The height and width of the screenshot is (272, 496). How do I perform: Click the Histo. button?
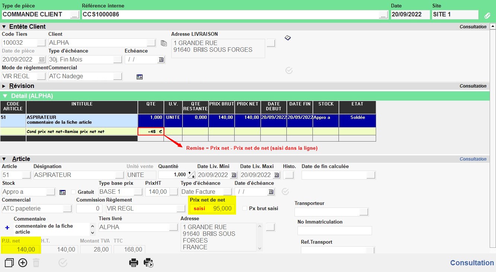point(289,175)
